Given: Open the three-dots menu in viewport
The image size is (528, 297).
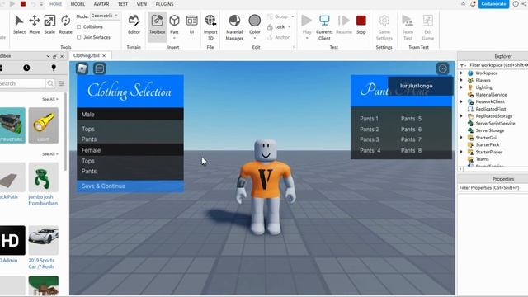Looking at the screenshot, I should click(x=442, y=68).
